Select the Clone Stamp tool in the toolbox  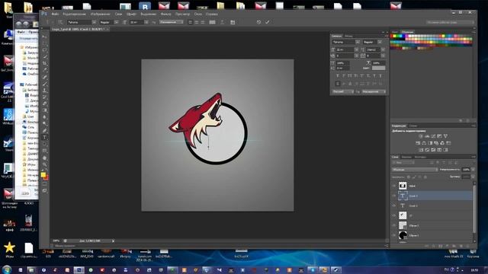[45, 90]
